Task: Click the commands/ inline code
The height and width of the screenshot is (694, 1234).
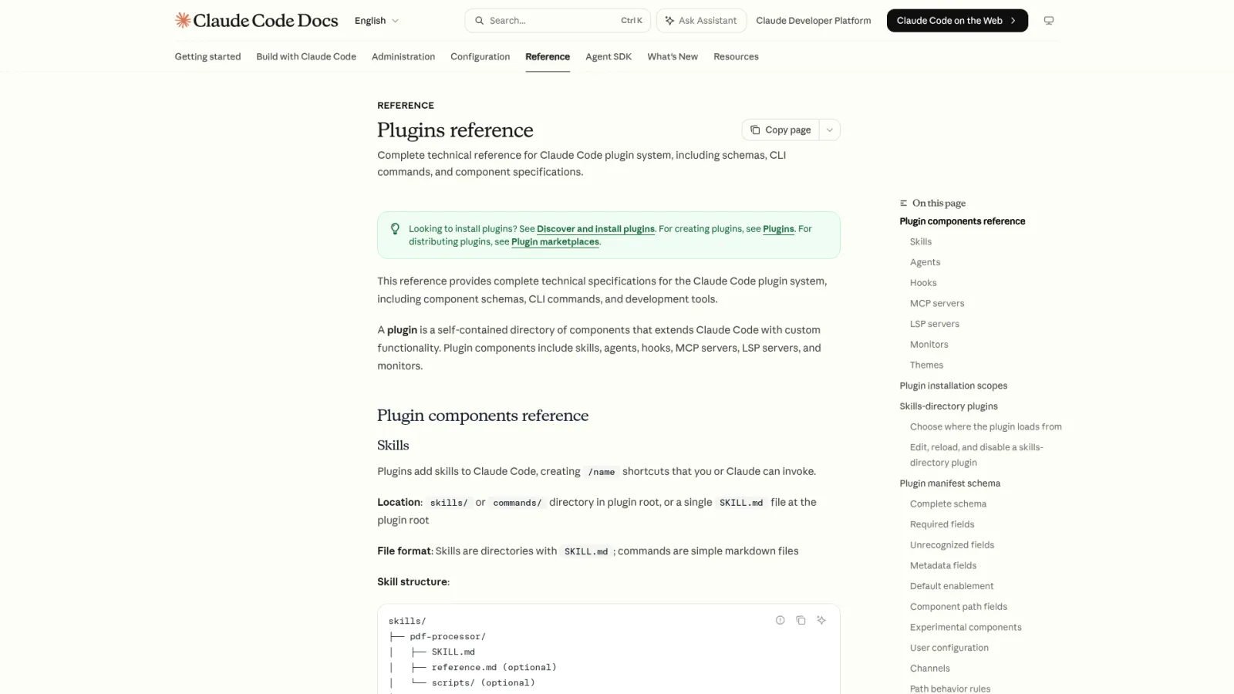Action: [517, 503]
